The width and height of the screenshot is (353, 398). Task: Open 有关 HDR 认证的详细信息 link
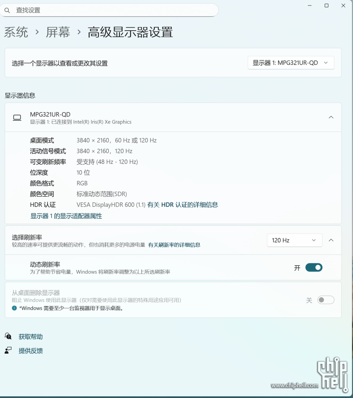[x=183, y=205]
